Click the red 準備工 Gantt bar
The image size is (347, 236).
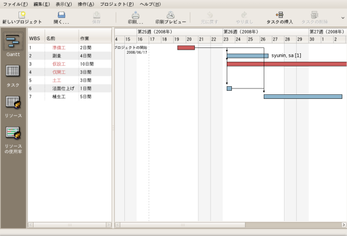[x=186, y=47]
